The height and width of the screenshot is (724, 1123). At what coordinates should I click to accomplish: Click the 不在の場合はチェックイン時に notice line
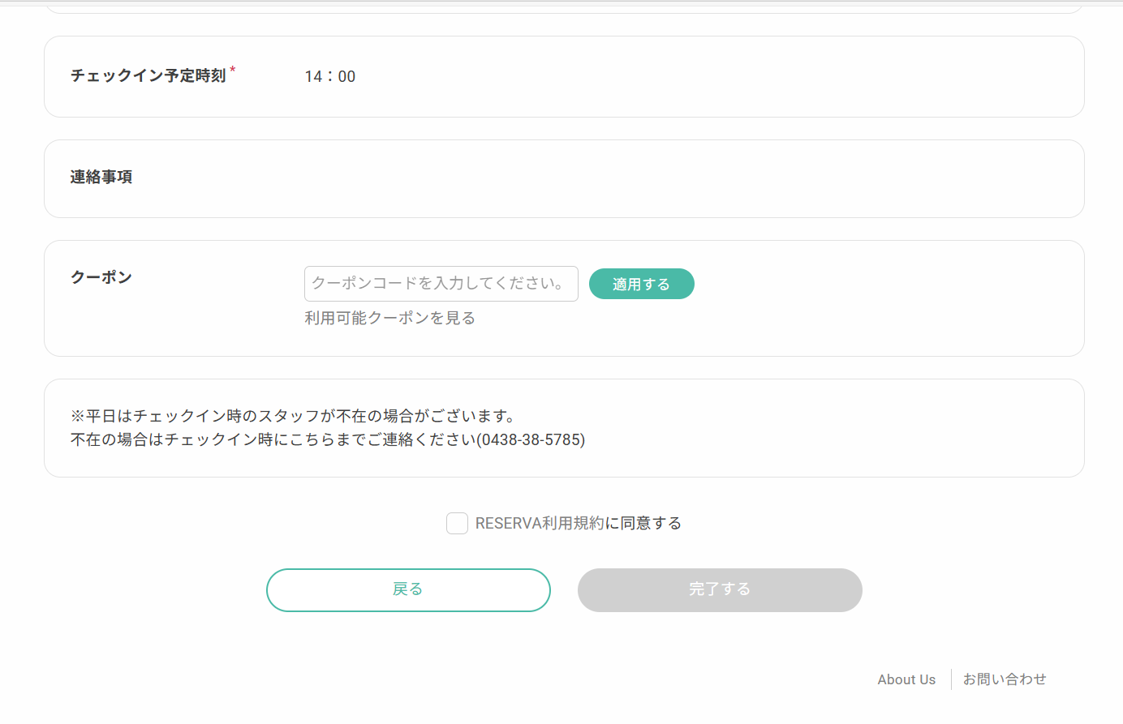[272, 440]
